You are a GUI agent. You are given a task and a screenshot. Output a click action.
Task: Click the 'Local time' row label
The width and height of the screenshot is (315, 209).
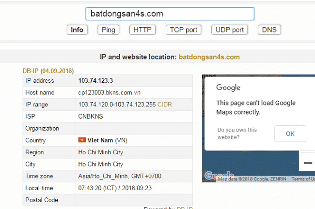pyautogui.click(x=39, y=188)
